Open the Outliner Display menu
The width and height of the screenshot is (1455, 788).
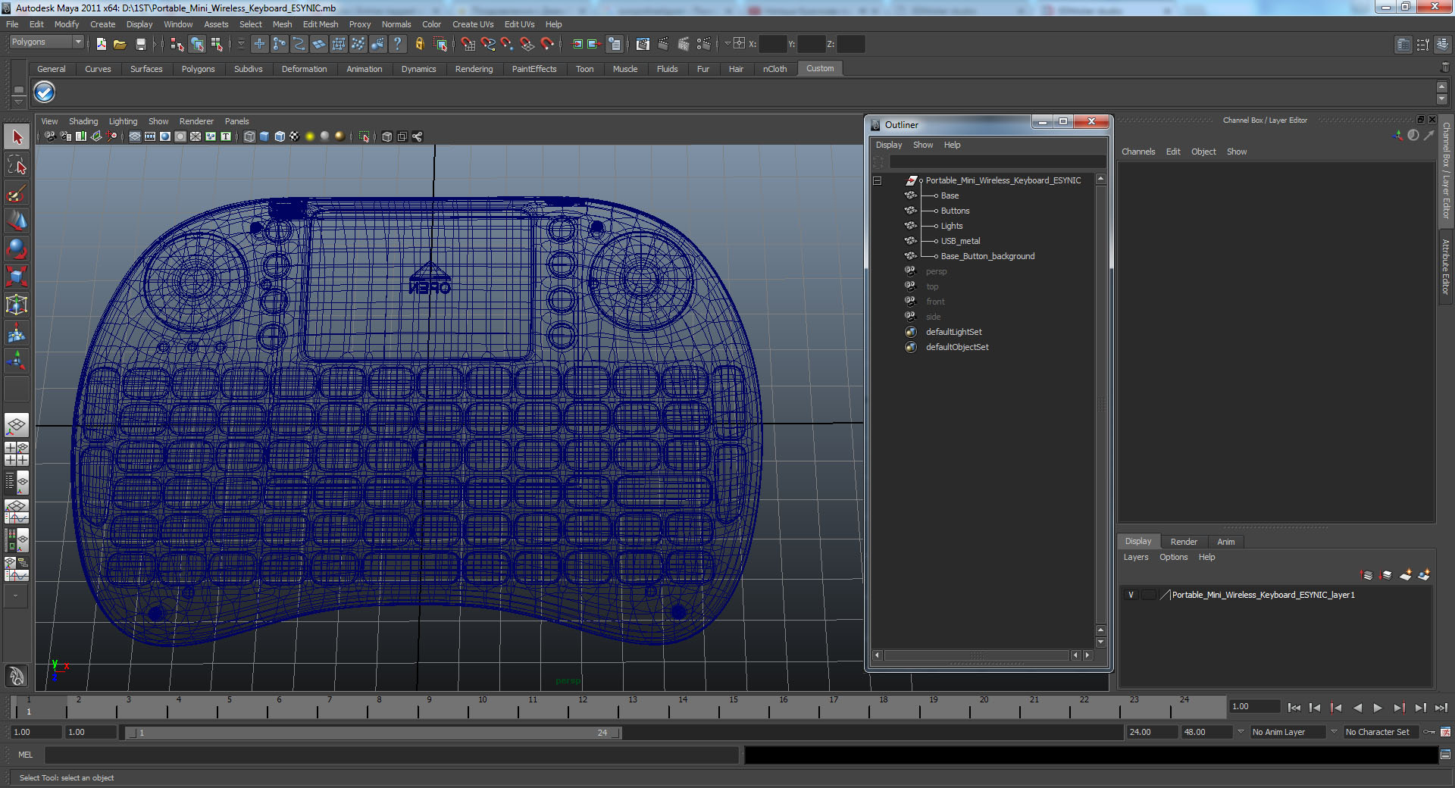(889, 145)
